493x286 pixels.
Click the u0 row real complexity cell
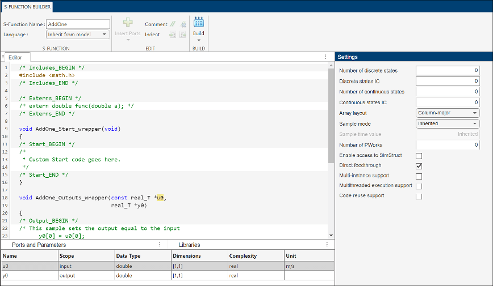point(256,266)
